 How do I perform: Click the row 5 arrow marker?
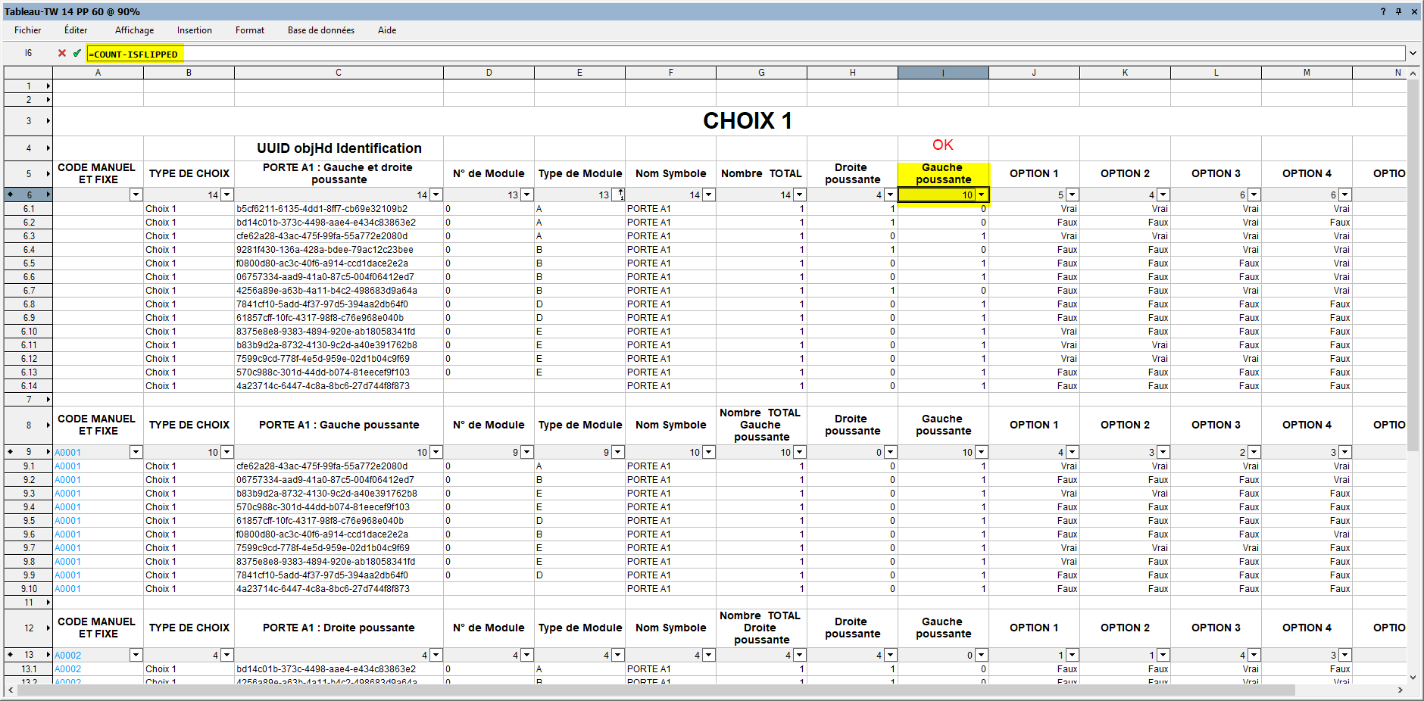click(48, 173)
